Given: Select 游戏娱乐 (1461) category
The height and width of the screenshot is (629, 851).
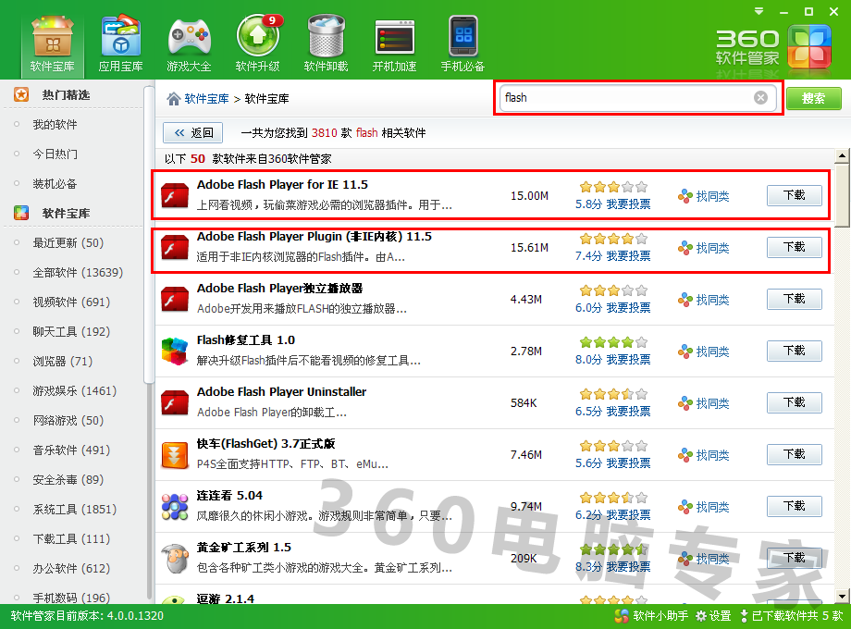Looking at the screenshot, I should tap(74, 390).
